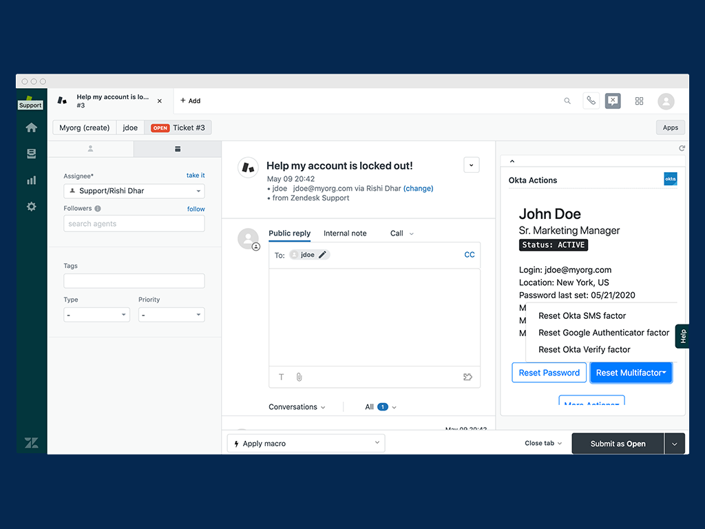Click the ticket requester avatar icon
The height and width of the screenshot is (529, 705).
click(x=248, y=167)
